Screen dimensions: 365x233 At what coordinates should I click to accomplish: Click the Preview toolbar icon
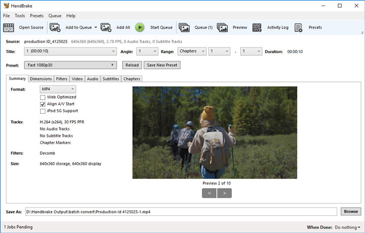point(223,27)
